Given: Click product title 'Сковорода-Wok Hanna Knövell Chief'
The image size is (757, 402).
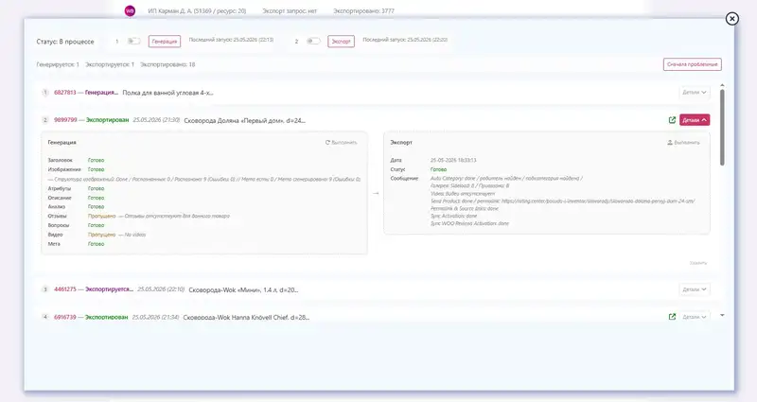Looking at the screenshot, I should 246,318.
